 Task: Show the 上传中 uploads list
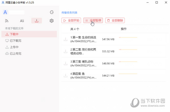click(x=12, y=47)
